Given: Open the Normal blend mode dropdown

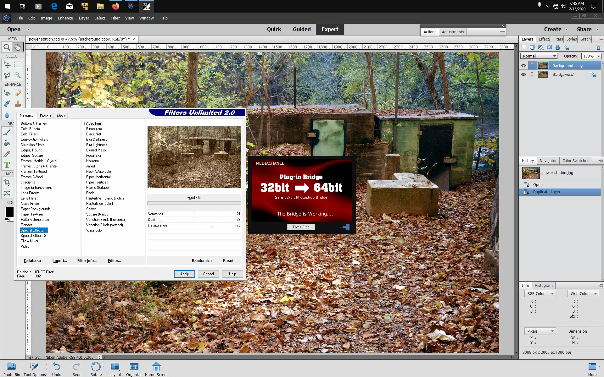Looking at the screenshot, I should (539, 56).
